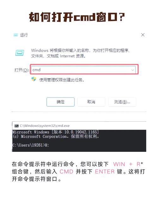Open the 浏览(B)... file browser
The width and height of the screenshot is (158, 208).
coord(122,102)
